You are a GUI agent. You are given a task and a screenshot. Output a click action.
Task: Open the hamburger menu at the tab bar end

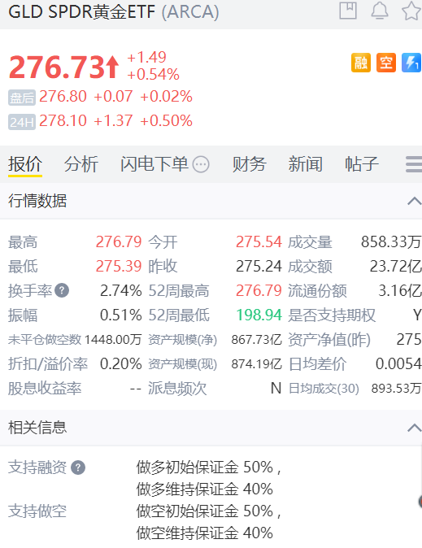point(414,164)
